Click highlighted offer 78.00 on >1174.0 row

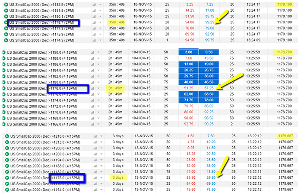[209, 100]
